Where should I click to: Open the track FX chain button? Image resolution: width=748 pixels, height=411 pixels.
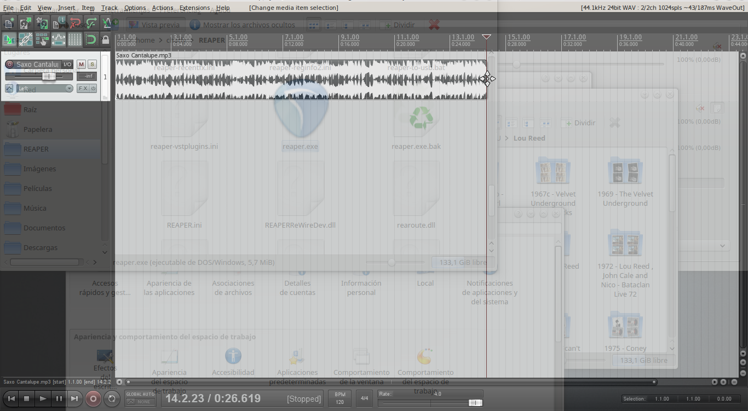point(83,89)
